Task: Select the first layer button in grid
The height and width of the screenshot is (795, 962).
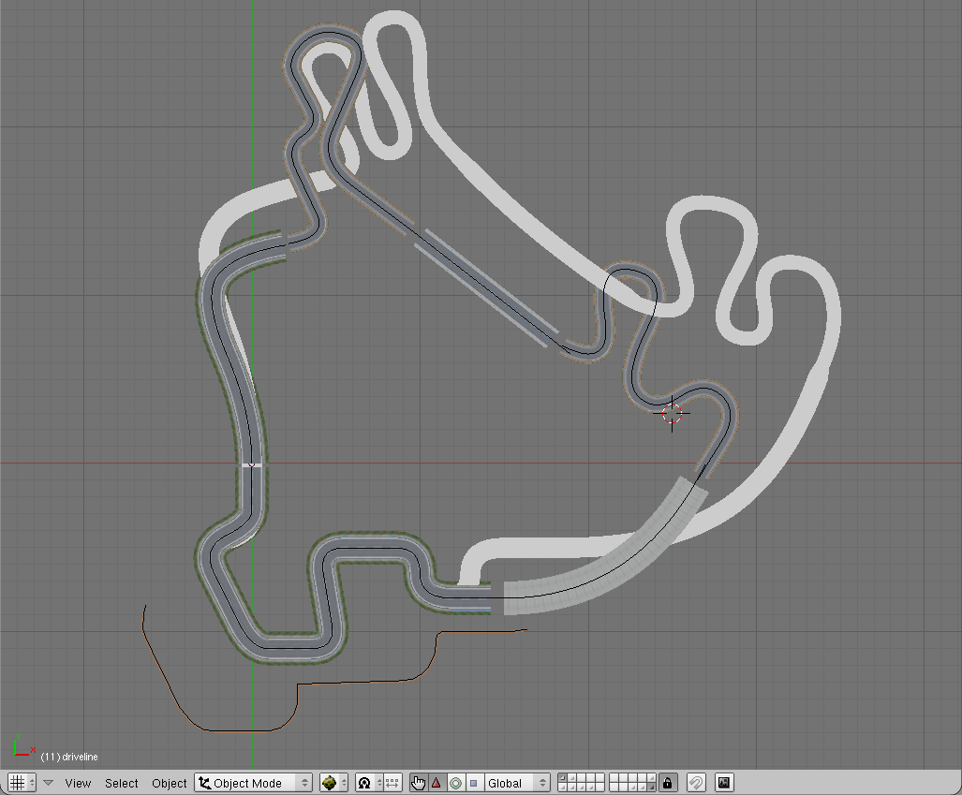Action: [x=562, y=778]
